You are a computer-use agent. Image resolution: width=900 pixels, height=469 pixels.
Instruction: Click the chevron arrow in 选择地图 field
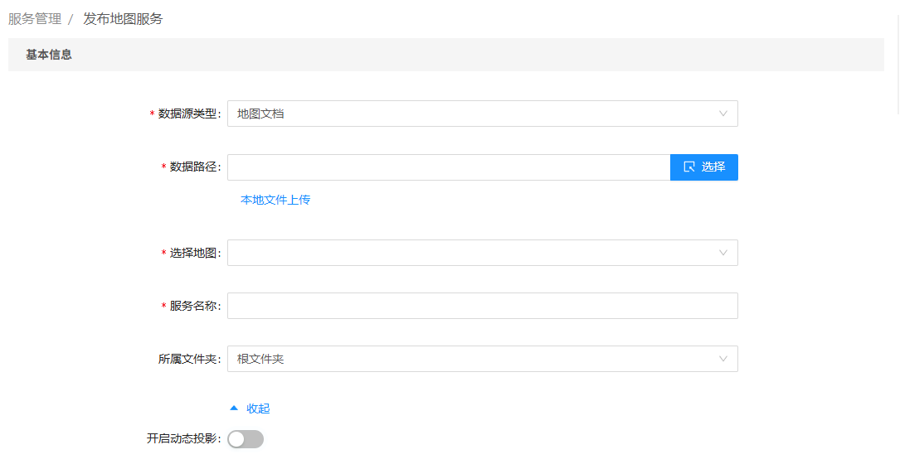(723, 253)
